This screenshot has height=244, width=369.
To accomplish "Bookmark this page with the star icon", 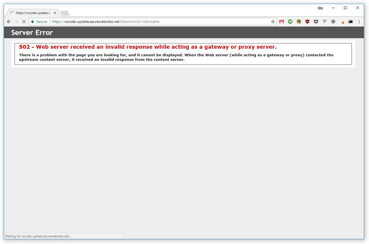I will [273, 22].
